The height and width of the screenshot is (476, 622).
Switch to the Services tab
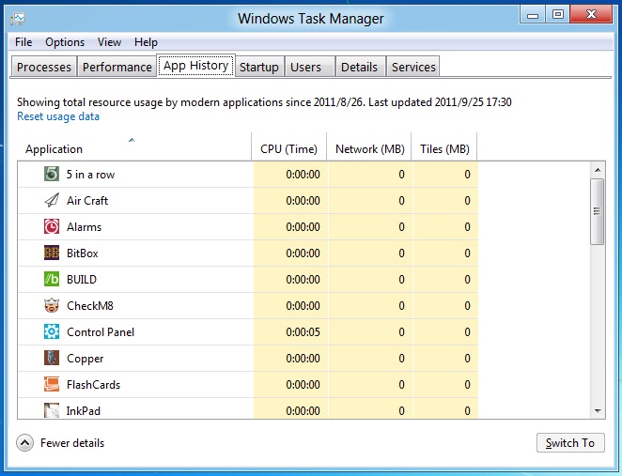[x=413, y=67]
